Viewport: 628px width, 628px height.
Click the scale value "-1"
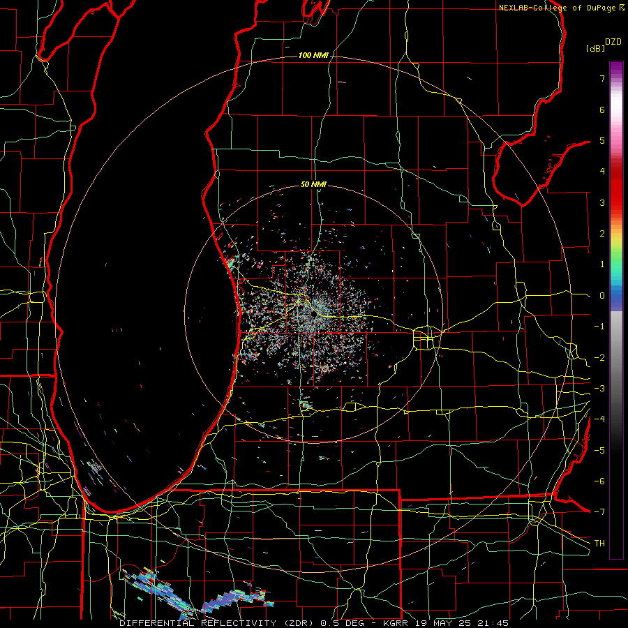point(599,327)
